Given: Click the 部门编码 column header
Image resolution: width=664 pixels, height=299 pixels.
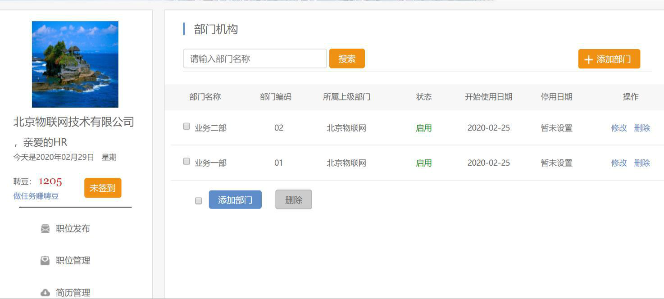Looking at the screenshot, I should tap(276, 97).
